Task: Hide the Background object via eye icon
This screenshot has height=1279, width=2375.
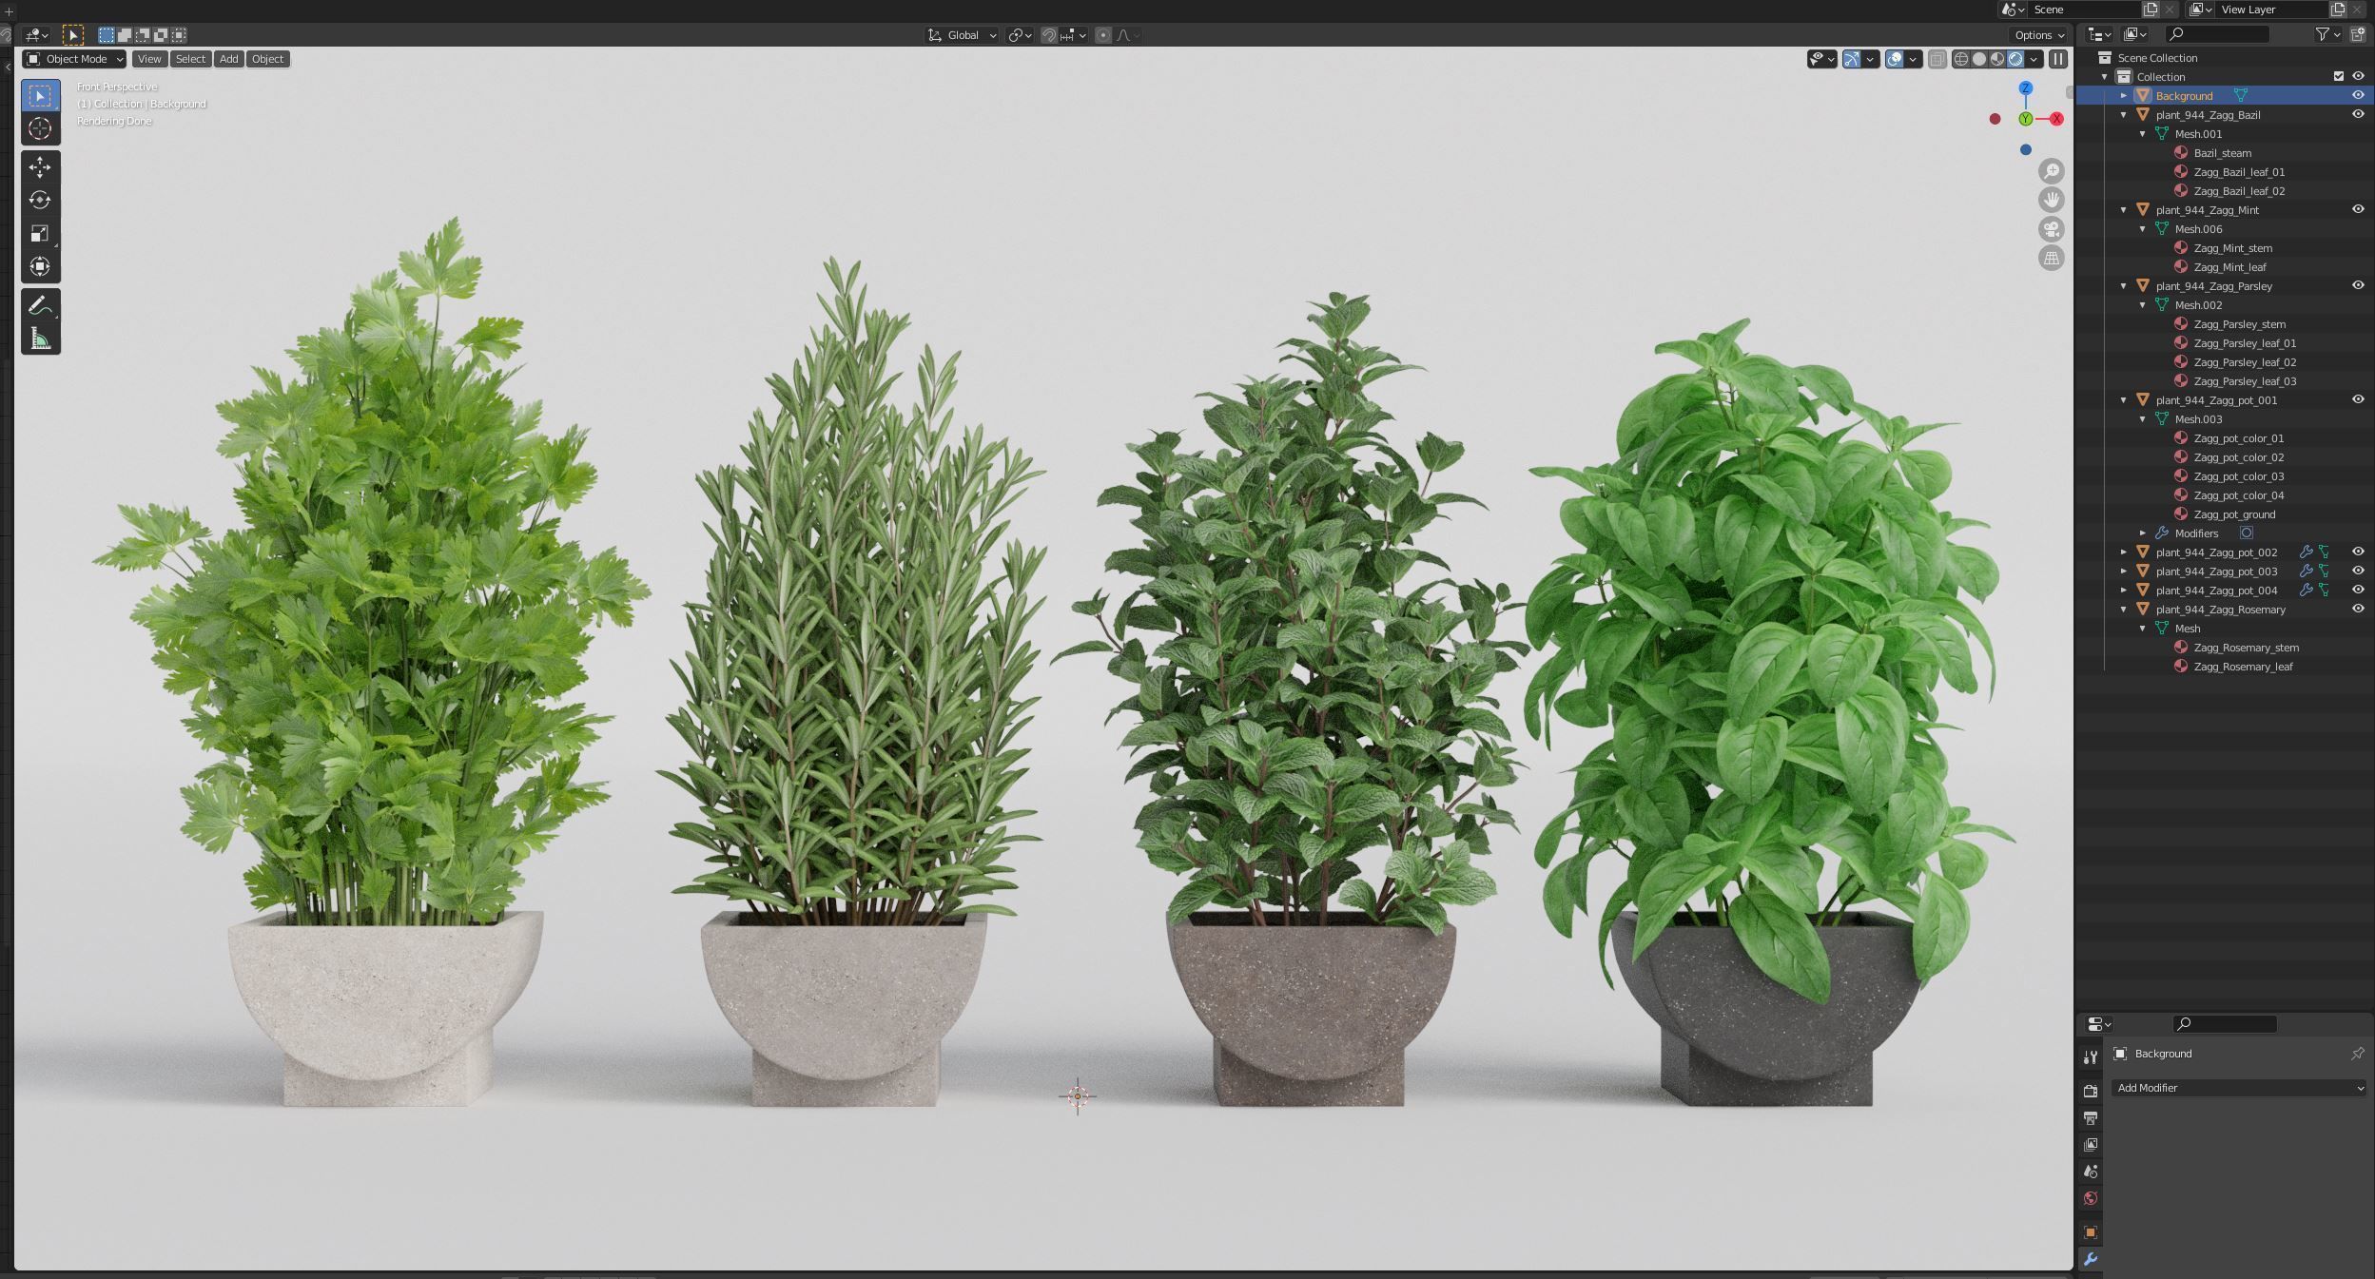Action: tap(2358, 95)
